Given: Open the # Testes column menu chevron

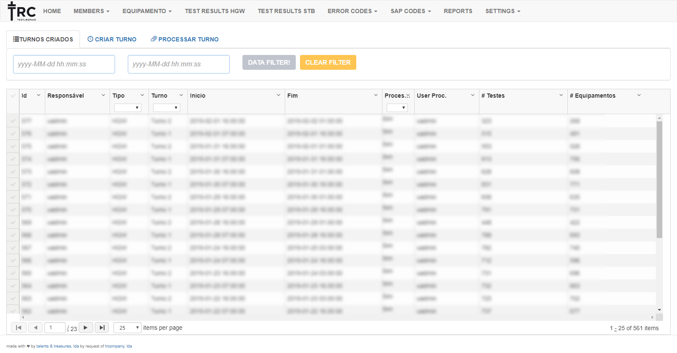Looking at the screenshot, I should 561,95.
